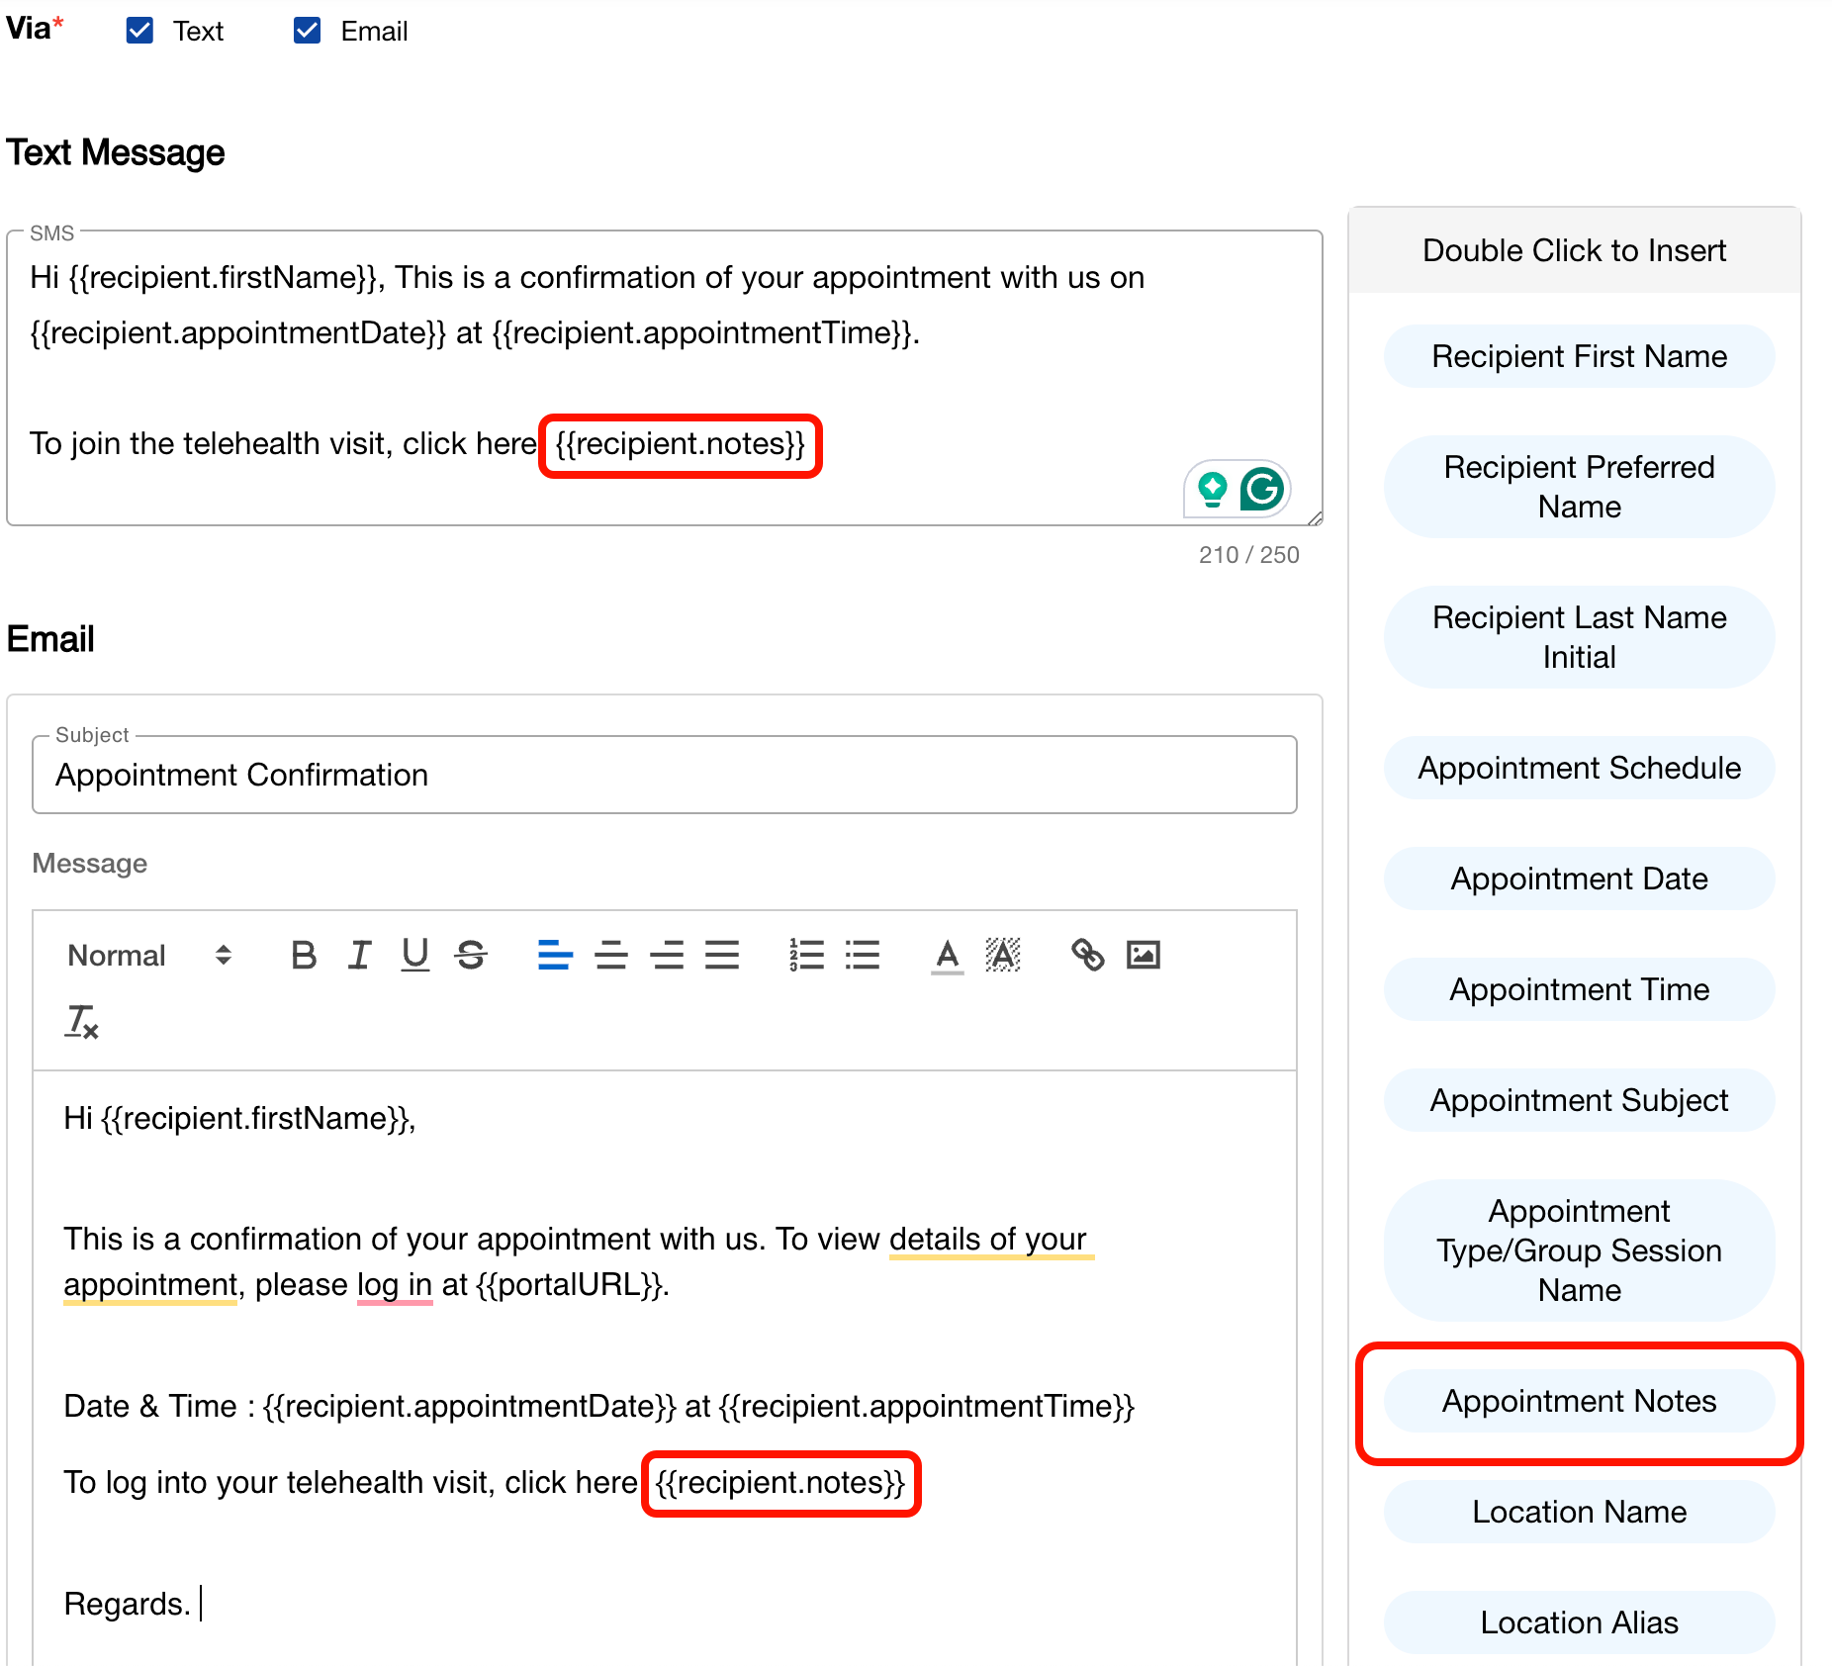Viewport: 1832px width, 1666px height.
Task: Open the text background highlight color picker
Action: (1002, 955)
